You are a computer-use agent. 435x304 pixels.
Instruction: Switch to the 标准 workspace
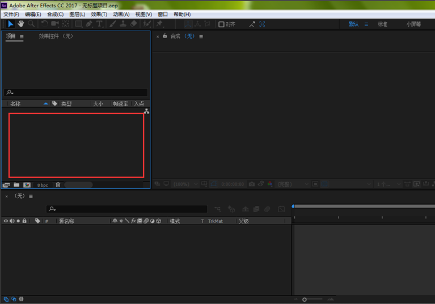[x=382, y=24]
